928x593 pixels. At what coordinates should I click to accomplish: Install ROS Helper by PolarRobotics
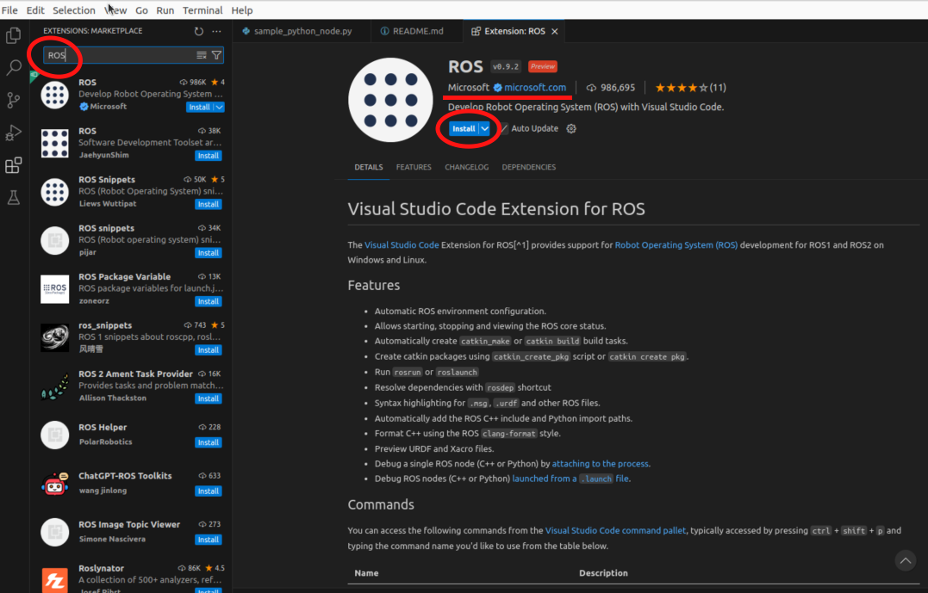[x=209, y=442]
